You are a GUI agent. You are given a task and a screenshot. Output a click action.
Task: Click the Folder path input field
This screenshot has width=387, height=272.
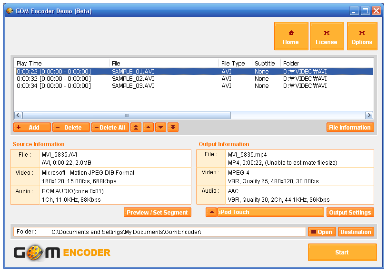[159, 232]
